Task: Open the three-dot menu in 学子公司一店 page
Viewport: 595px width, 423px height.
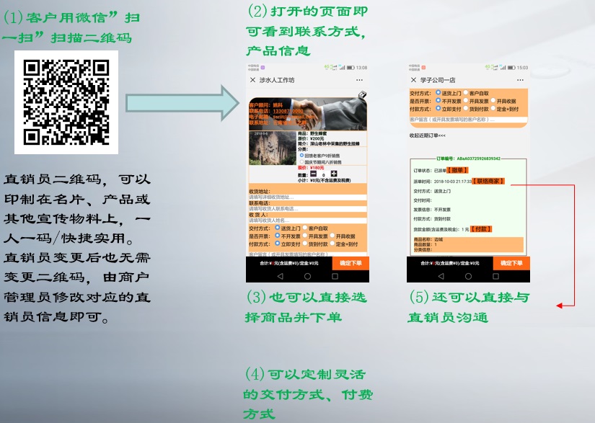Action: (520, 80)
